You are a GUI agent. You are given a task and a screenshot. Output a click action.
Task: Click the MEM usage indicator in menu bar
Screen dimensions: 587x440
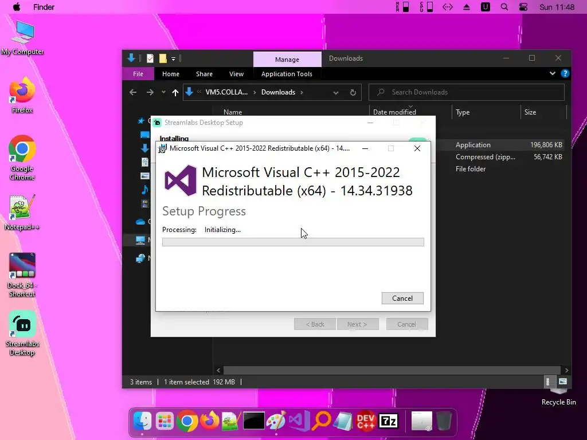coord(402,7)
